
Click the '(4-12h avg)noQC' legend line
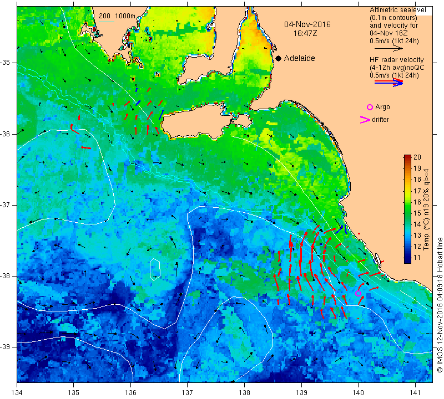point(397,68)
